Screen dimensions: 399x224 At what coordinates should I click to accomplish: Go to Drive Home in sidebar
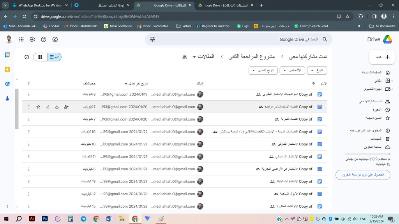376,72
